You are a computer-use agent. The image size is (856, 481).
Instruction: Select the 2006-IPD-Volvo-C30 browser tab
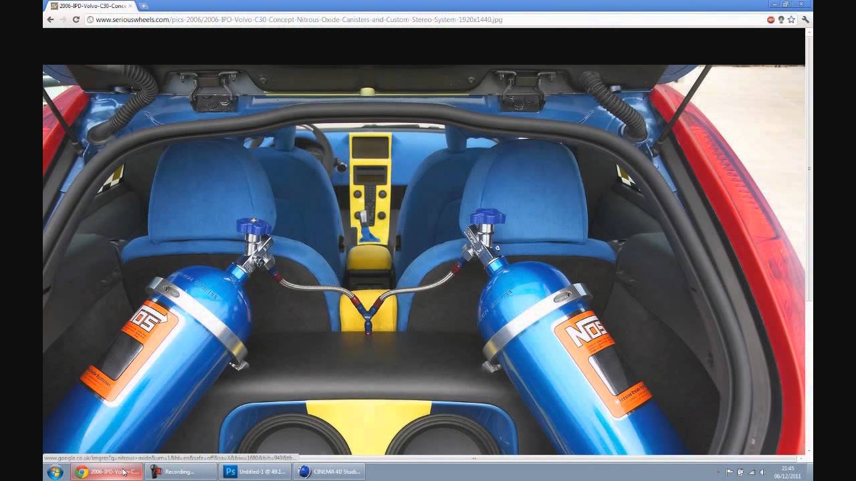pos(92,5)
